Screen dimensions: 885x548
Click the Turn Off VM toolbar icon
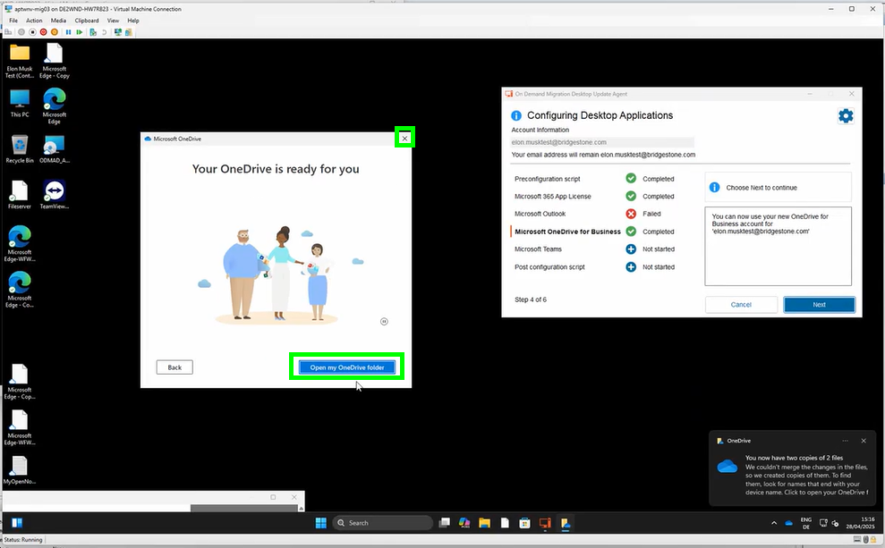coord(32,32)
